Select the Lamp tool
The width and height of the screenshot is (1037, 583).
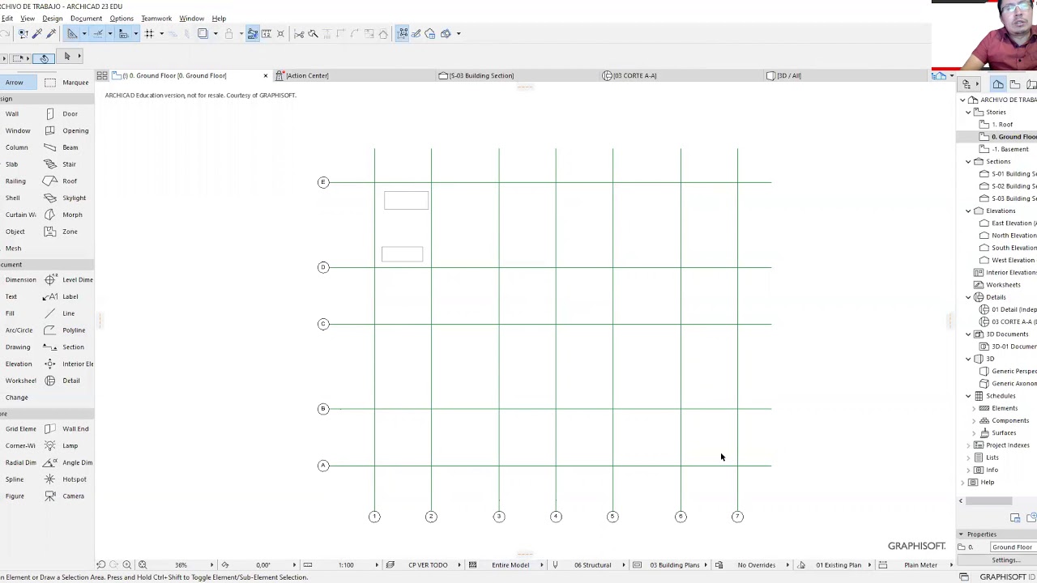[x=62, y=445]
